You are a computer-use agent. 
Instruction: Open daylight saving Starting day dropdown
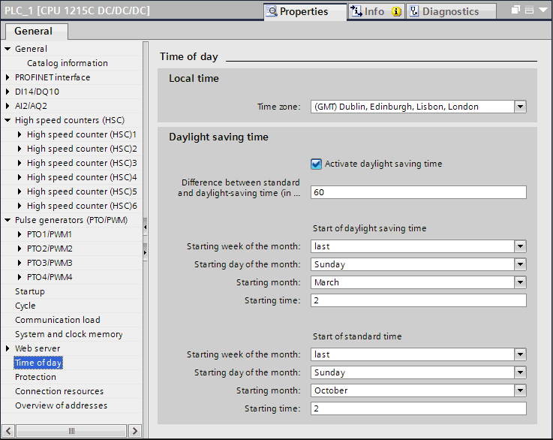[520, 264]
